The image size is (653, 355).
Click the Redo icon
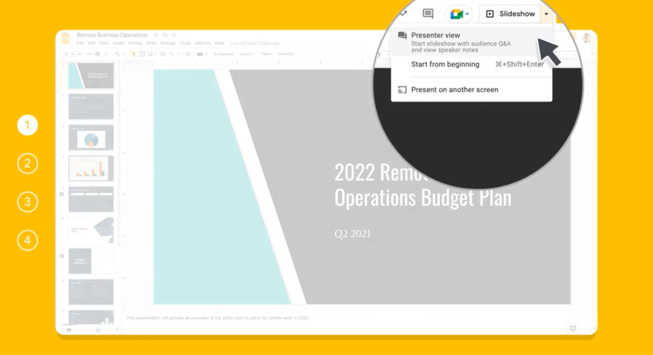pyautogui.click(x=89, y=54)
